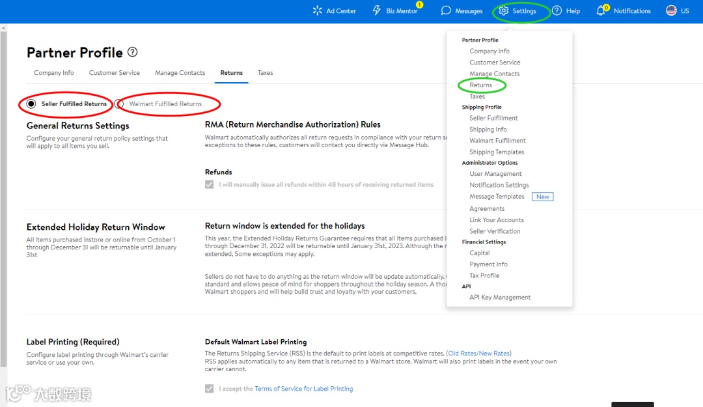This screenshot has height=407, width=703.
Task: Click Notifications label in top bar
Action: coord(632,11)
